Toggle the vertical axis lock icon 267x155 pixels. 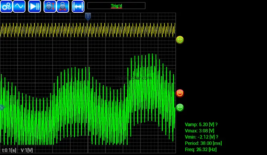point(50,7)
